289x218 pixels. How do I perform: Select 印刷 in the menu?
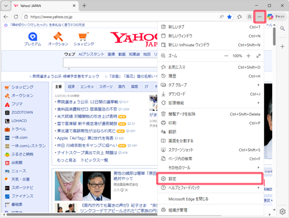[x=210, y=123]
